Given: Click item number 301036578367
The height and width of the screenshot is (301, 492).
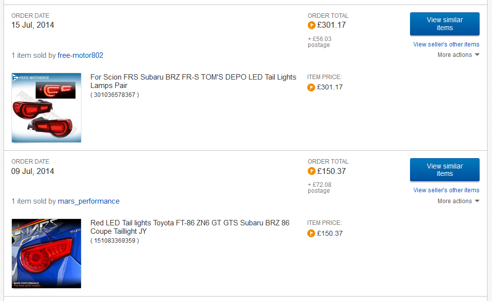Looking at the screenshot, I should click(115, 95).
